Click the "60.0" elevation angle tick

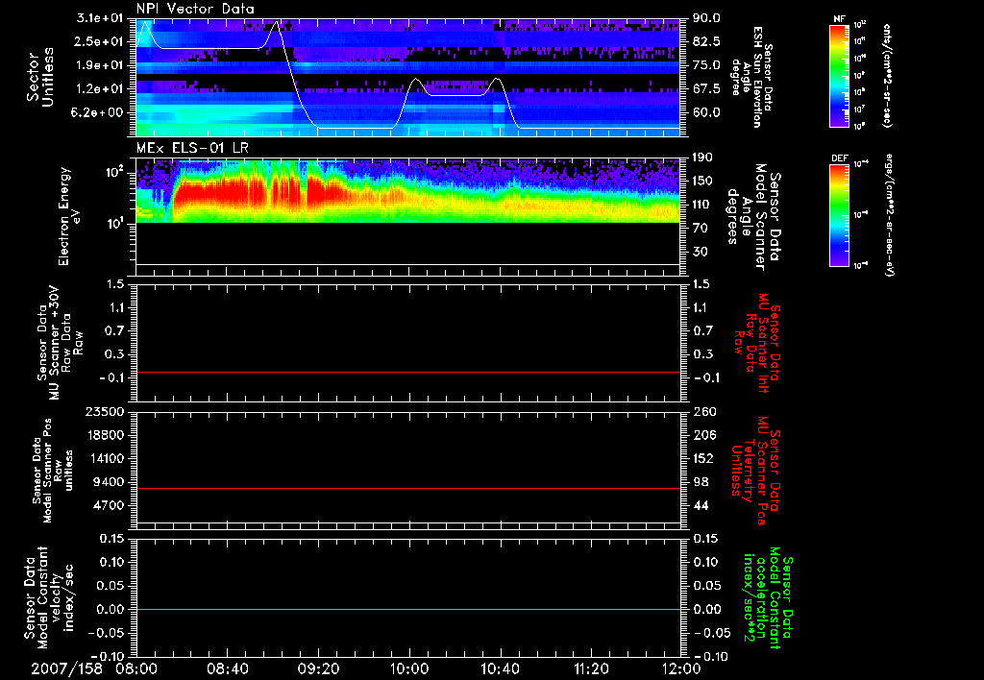(706, 113)
